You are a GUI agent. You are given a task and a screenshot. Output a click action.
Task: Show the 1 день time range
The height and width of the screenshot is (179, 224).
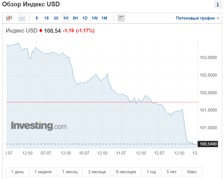(x=17, y=172)
